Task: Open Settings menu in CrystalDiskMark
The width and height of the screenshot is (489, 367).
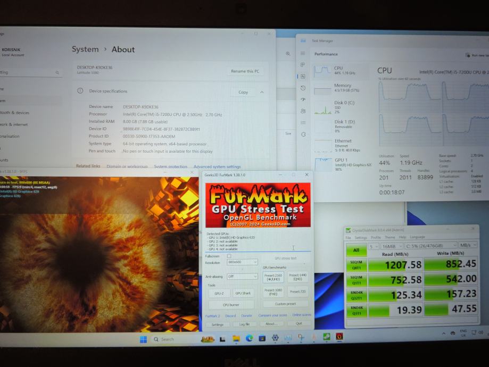Action: [x=361, y=238]
